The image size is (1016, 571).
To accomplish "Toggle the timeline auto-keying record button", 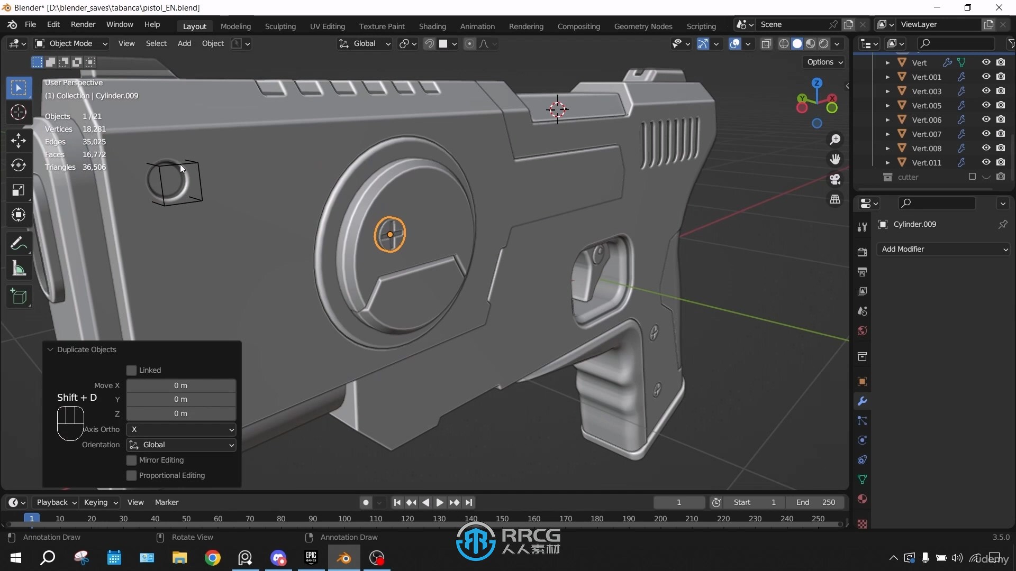I will click(366, 502).
